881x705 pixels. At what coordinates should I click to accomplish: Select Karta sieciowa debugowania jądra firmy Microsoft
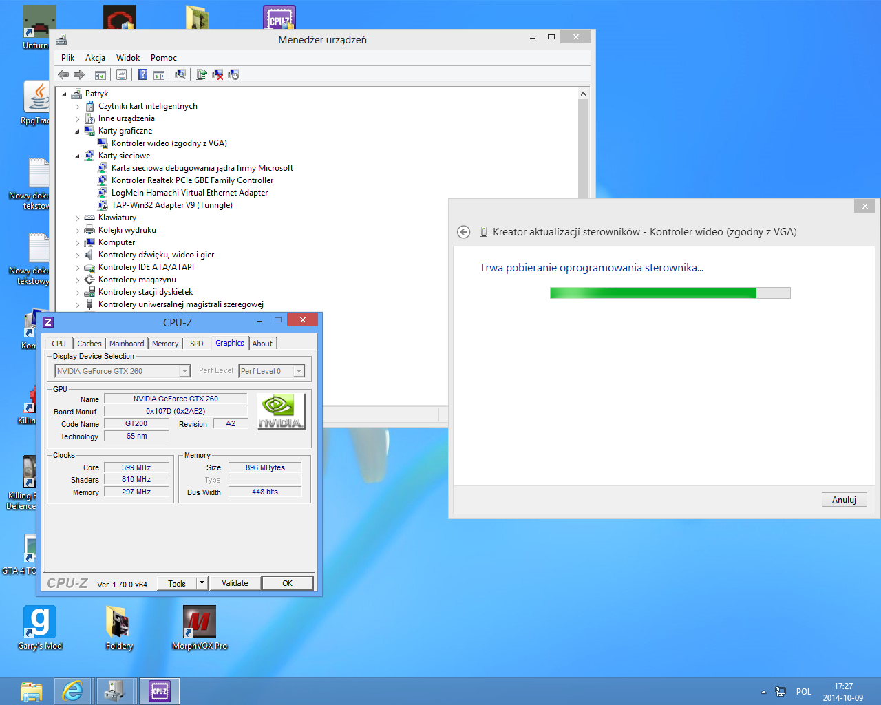pos(202,168)
